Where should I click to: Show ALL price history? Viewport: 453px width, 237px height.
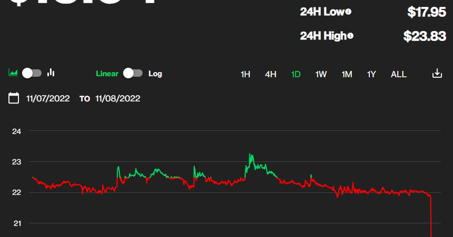coord(398,74)
